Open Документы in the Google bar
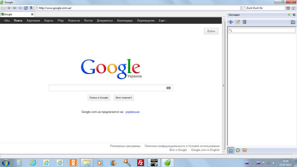Viewport: 297px width, 167px height. coord(105,20)
